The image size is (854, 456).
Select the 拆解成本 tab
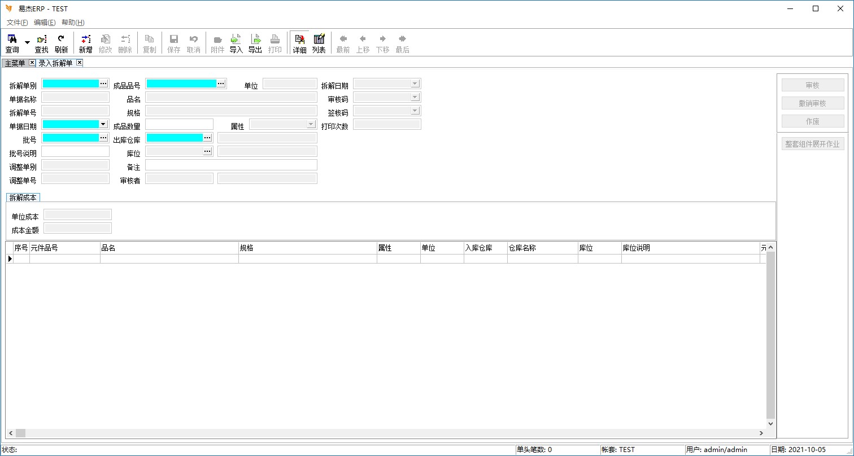[23, 198]
